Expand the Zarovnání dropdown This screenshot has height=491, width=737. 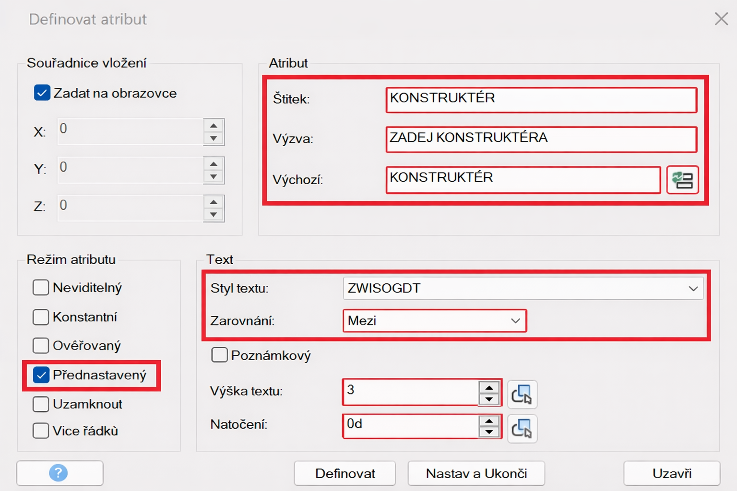tap(434, 321)
